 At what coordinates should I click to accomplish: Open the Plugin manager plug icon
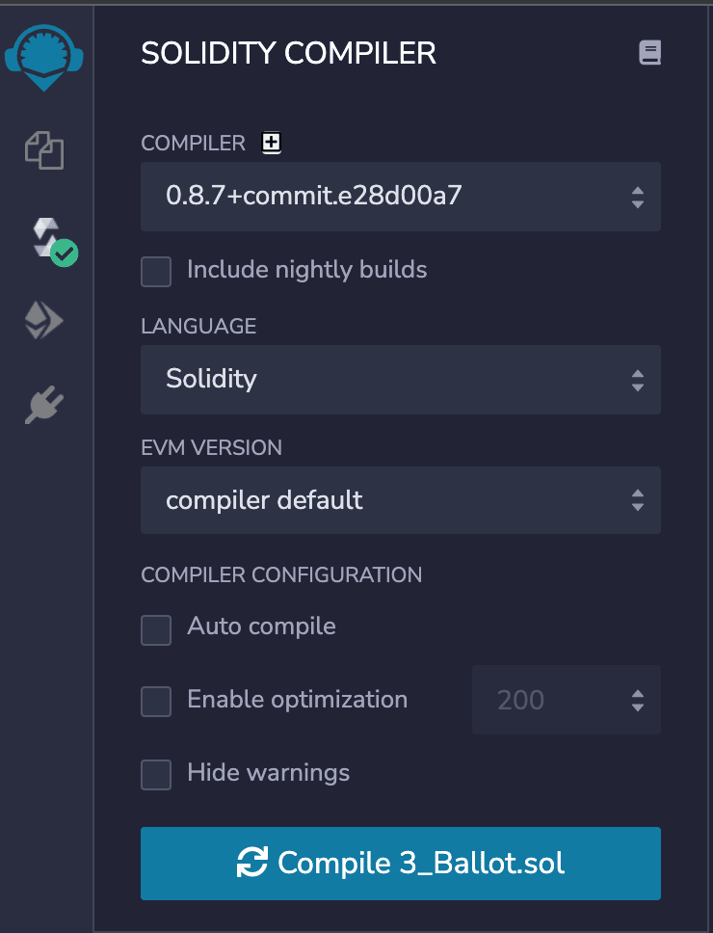pos(44,405)
